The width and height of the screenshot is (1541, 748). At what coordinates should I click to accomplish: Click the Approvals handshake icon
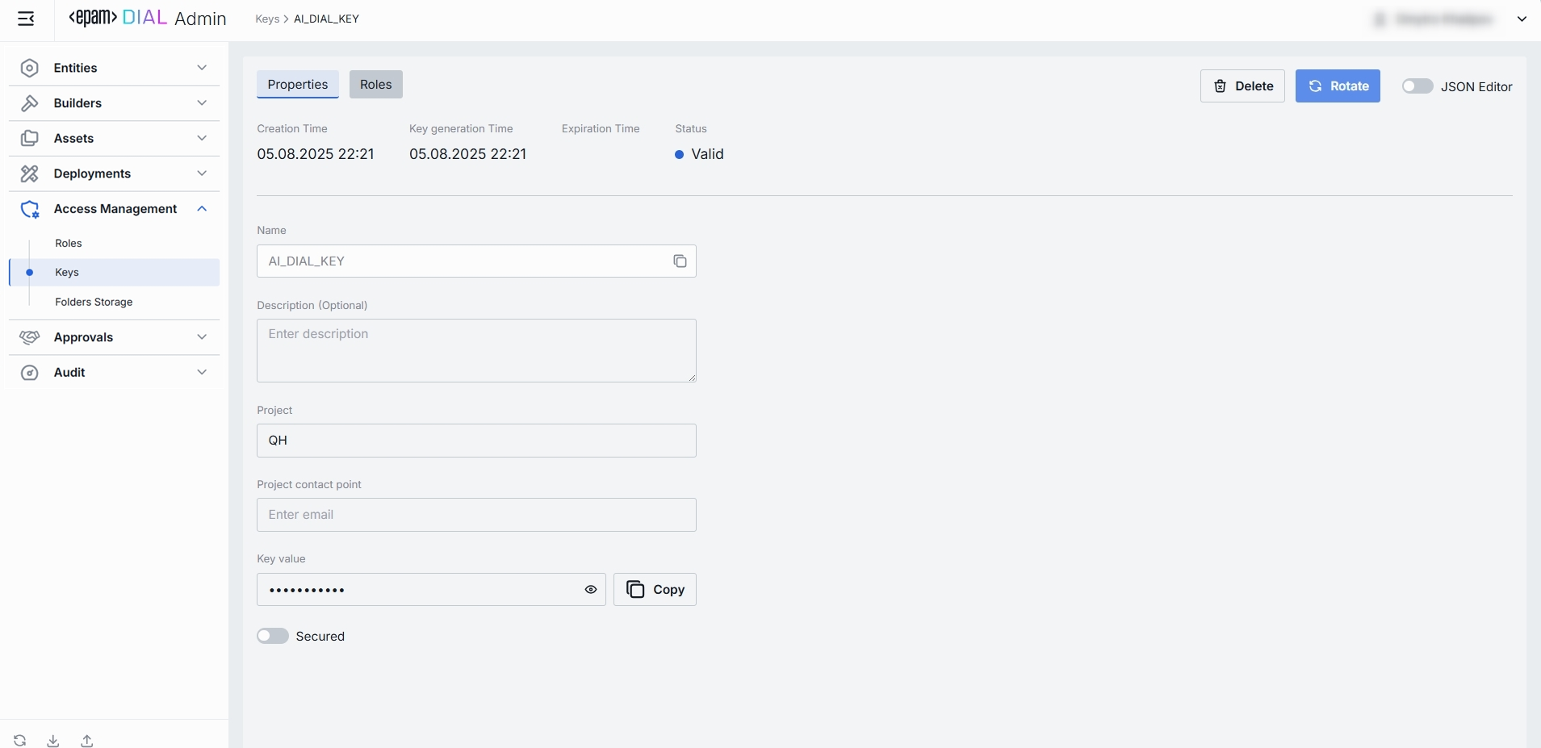[30, 337]
